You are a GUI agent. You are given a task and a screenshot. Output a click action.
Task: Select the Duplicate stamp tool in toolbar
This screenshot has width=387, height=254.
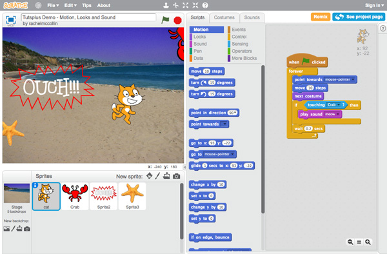tap(166, 5)
